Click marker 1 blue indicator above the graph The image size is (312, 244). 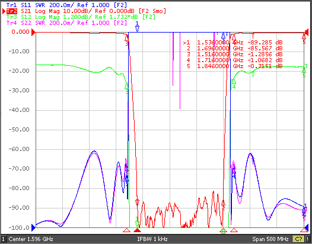pos(137,27)
